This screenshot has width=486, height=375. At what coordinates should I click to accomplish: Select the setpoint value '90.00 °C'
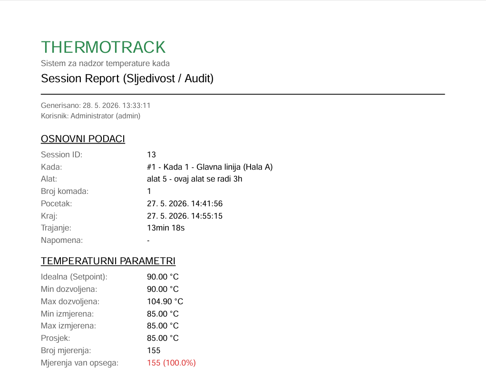[x=163, y=277]
